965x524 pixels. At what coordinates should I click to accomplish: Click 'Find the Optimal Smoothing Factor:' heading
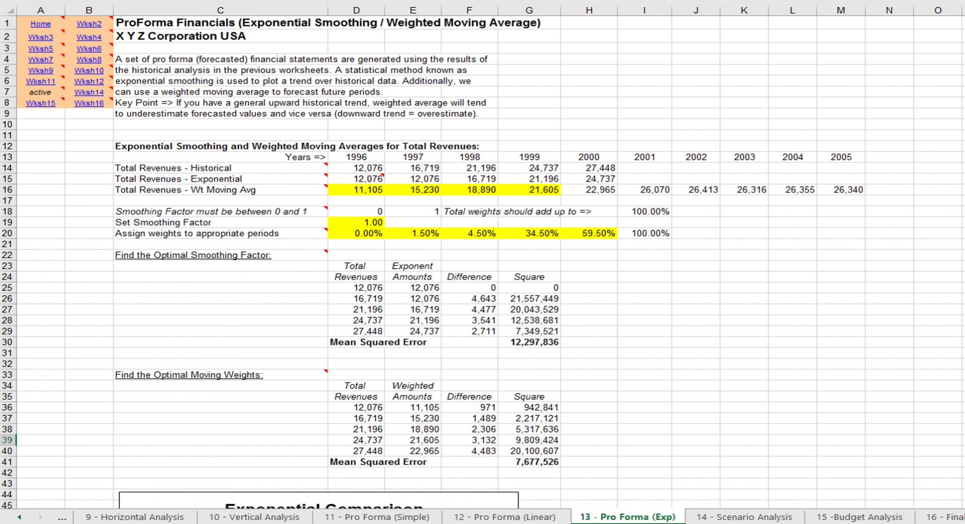pos(193,255)
